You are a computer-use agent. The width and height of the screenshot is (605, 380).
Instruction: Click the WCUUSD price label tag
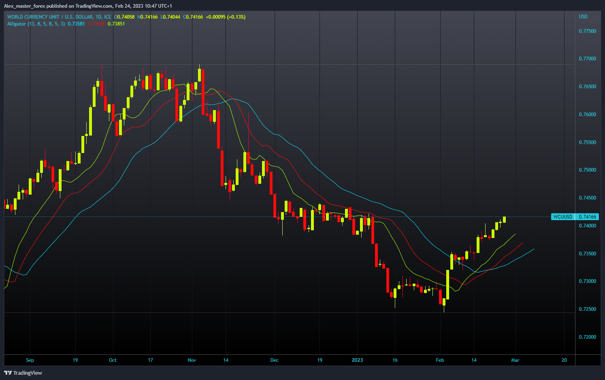(x=563, y=217)
